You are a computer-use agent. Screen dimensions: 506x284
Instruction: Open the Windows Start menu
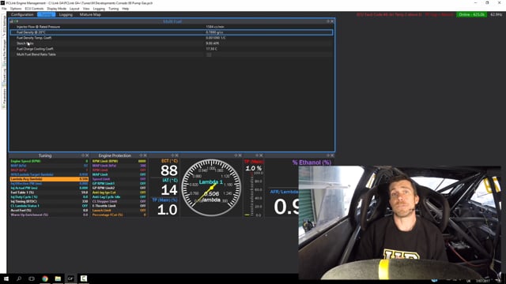click(x=6, y=278)
